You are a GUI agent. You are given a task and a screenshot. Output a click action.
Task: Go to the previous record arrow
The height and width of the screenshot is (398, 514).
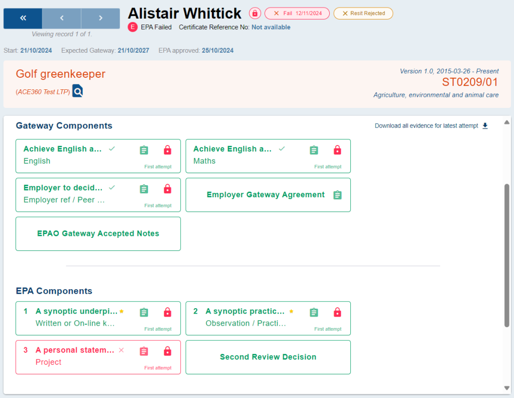pos(62,18)
